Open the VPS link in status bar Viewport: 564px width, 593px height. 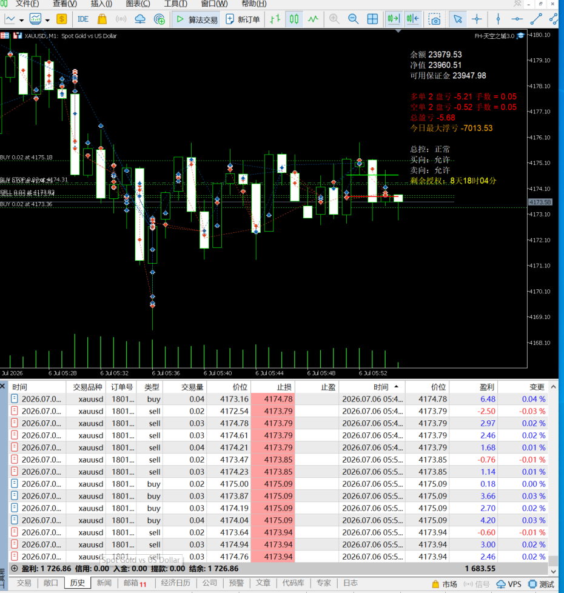click(509, 584)
